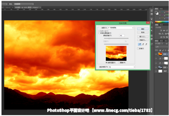Open the Character panel icon
Viewport: 169px width, 116px height.
[x=152, y=27]
